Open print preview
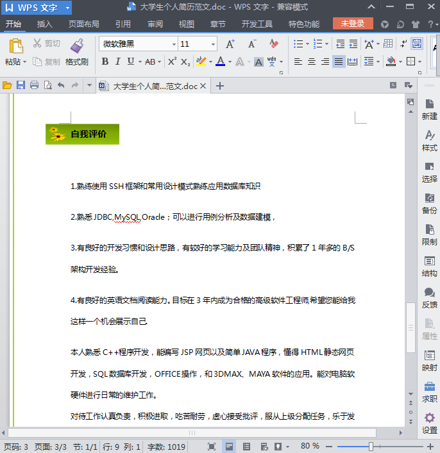This screenshot has height=453, width=440. click(x=47, y=85)
